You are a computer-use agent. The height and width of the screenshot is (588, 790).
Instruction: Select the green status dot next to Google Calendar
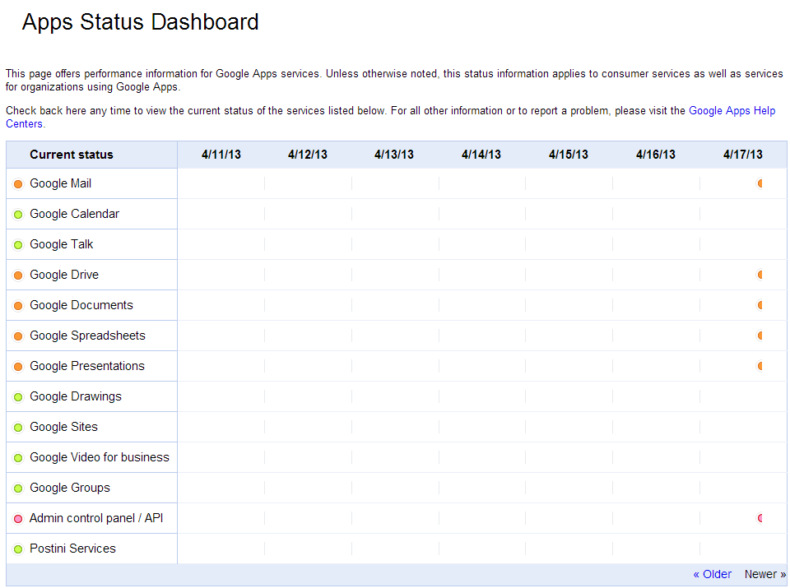click(17, 214)
